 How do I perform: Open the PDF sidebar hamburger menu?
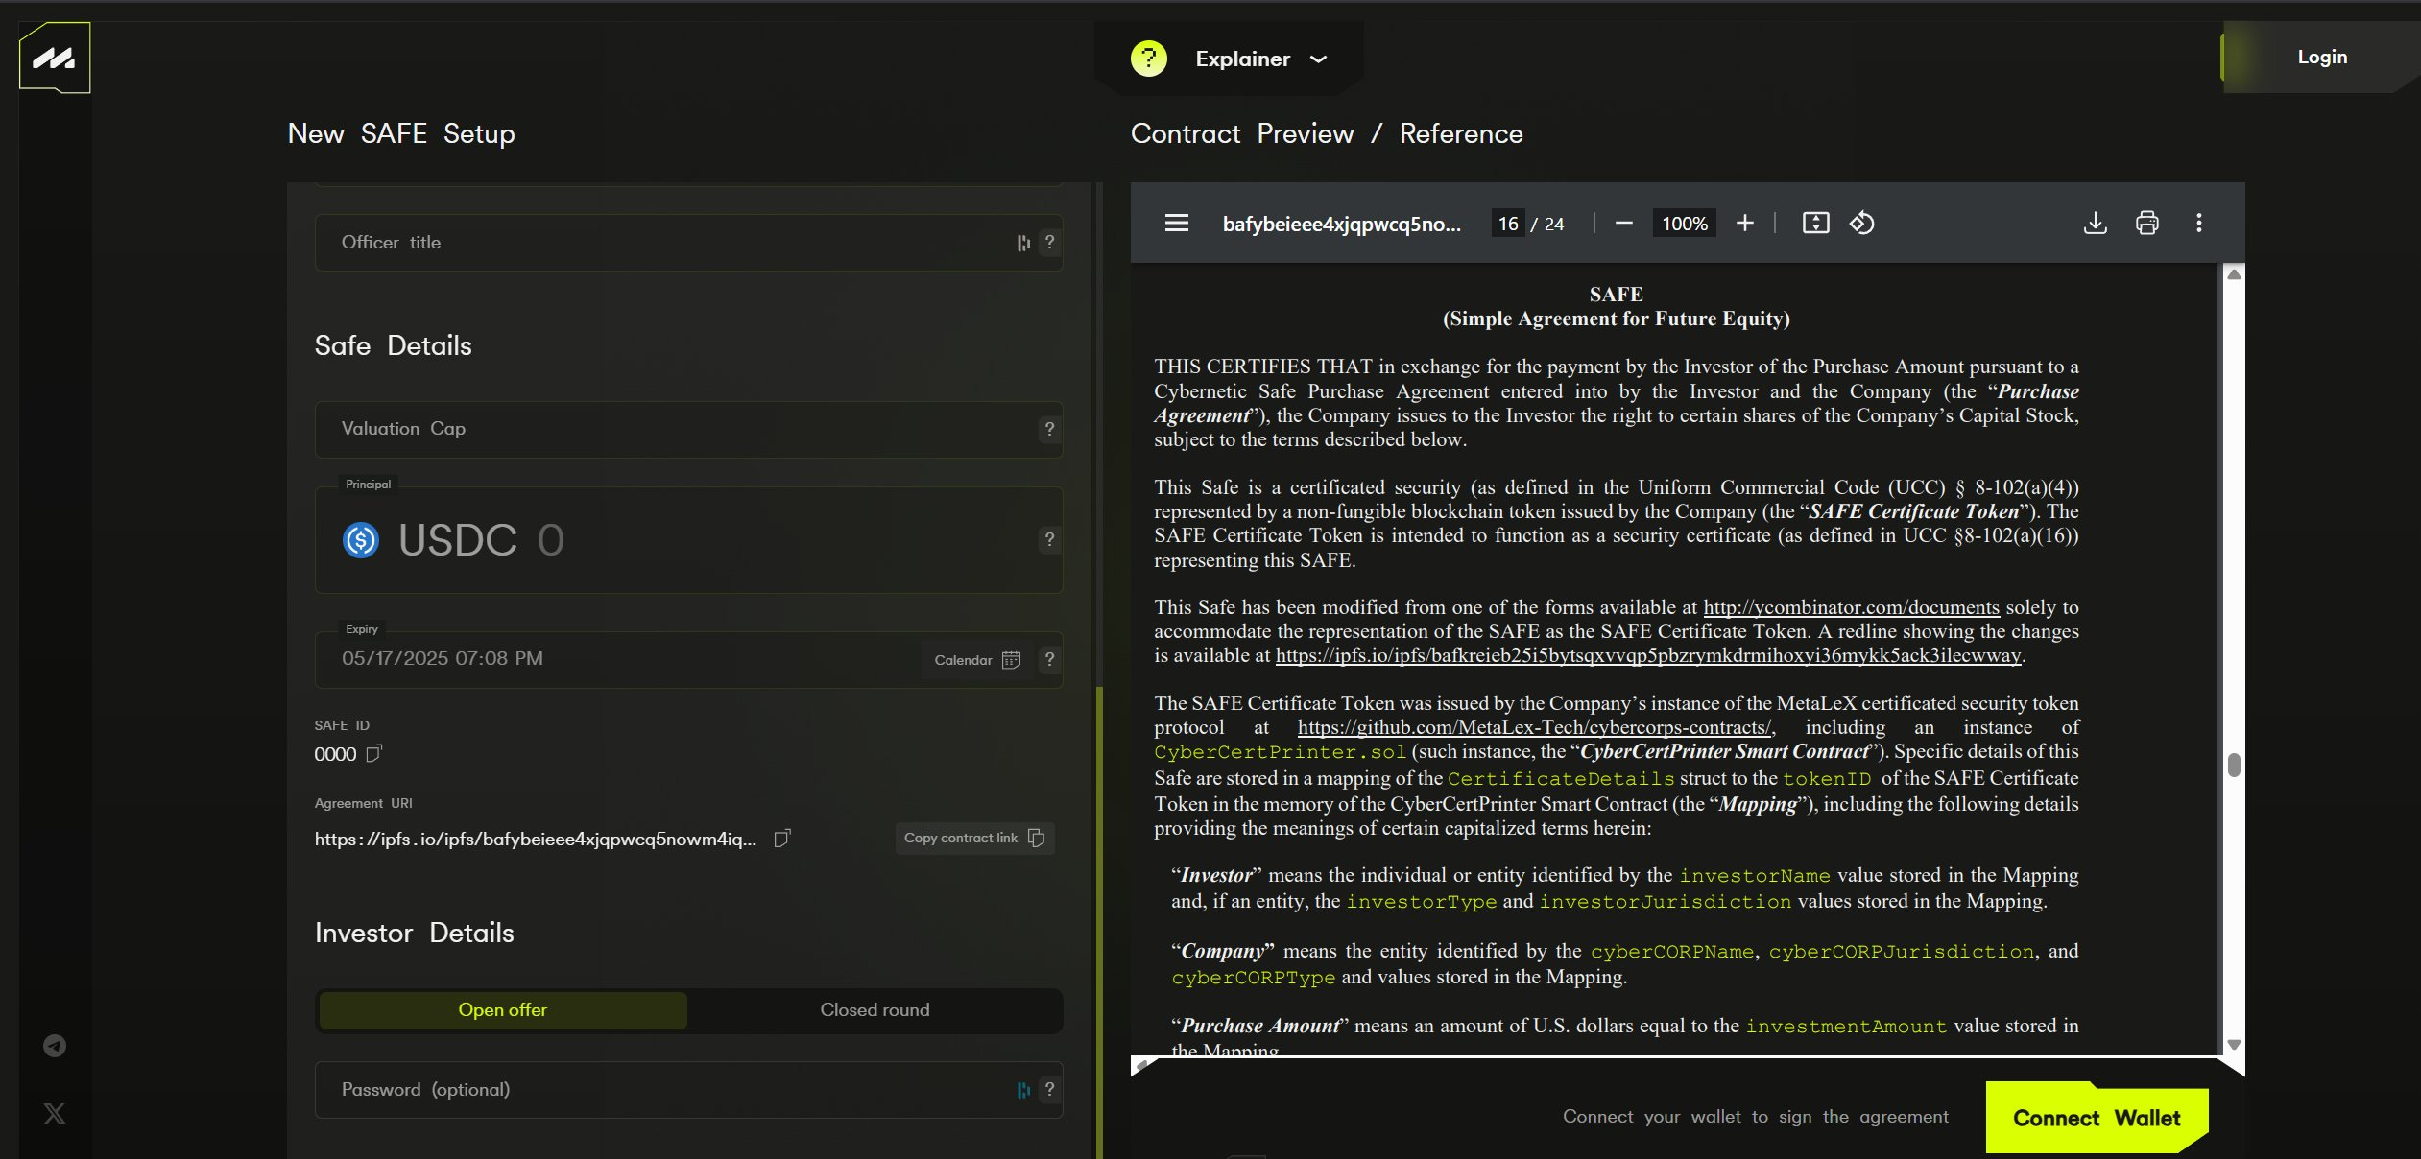tap(1176, 224)
